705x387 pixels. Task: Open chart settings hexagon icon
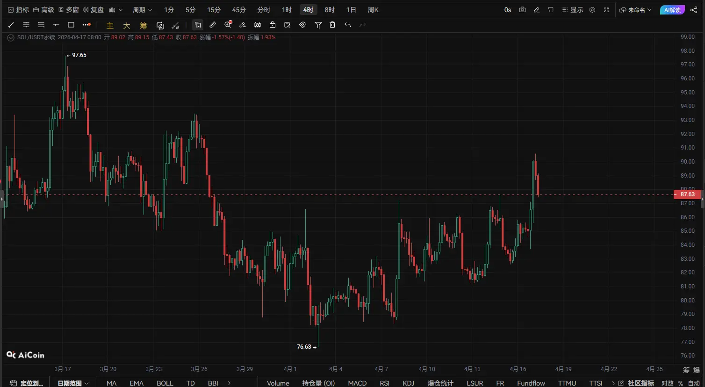click(592, 10)
